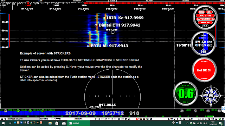
Task: Click the folder icon in bottom toolbar
Action: click(x=216, y=119)
